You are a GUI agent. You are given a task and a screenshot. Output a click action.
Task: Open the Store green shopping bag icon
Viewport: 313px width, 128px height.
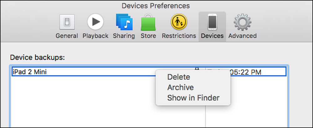[148, 22]
